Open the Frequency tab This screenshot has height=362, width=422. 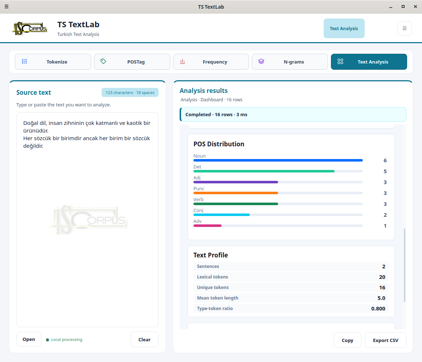[x=211, y=62]
